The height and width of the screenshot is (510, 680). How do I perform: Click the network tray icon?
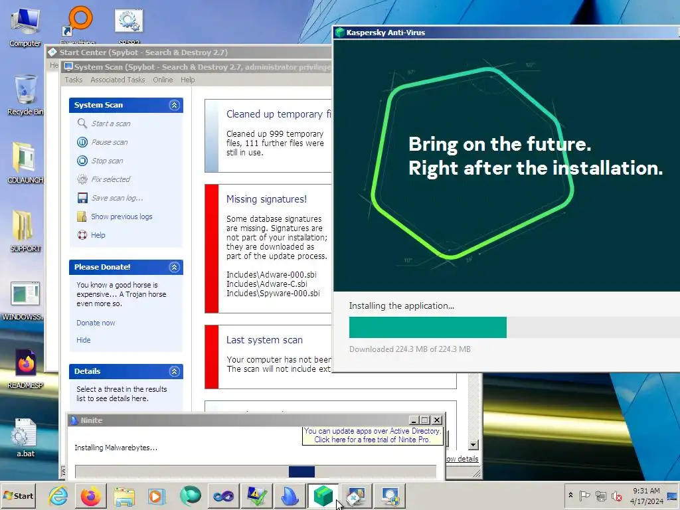[x=600, y=495]
